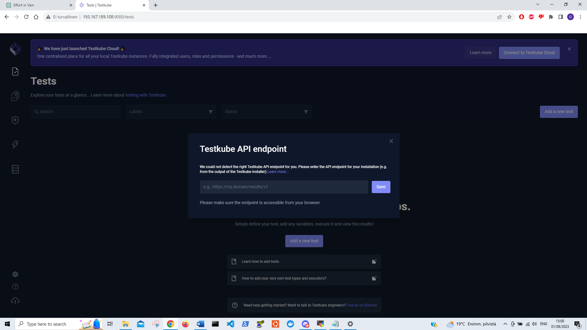Screen dimensions: 587x330
Task: Open the tab search chevron
Action: pyautogui.click(x=538, y=5)
